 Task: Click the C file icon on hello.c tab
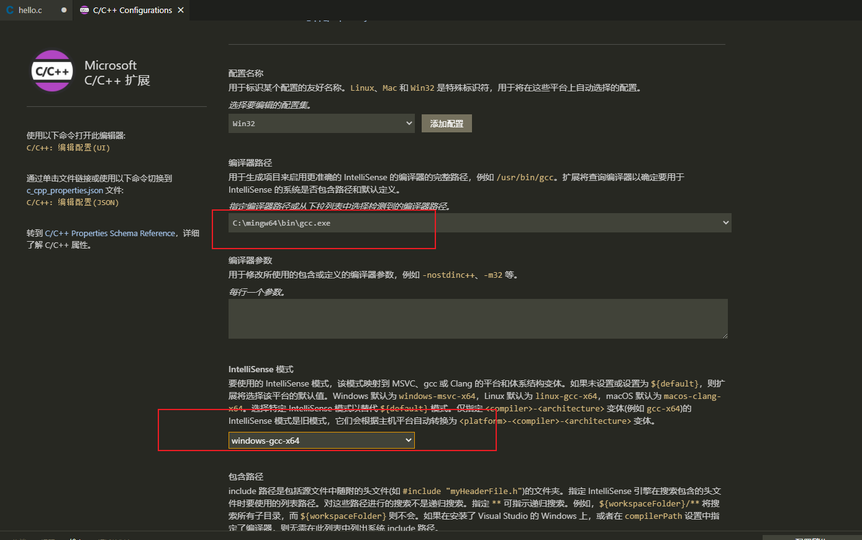point(10,10)
